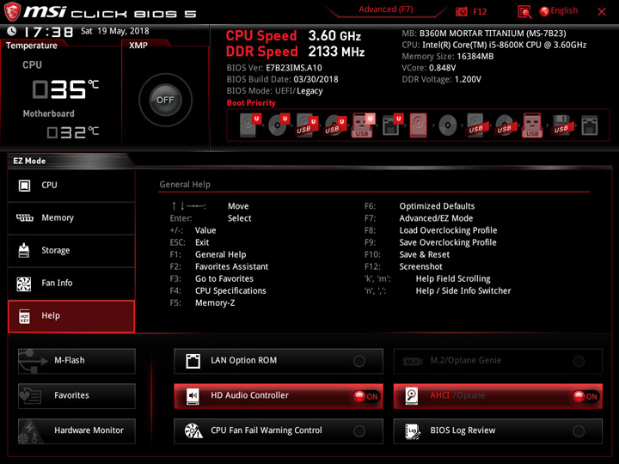Click the DDR Speed value 2133 MHz
This screenshot has height=464, width=619.
(x=336, y=52)
